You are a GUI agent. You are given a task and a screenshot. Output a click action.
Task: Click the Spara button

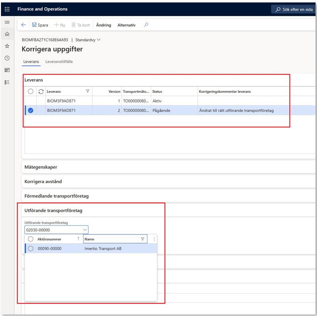coord(40,25)
